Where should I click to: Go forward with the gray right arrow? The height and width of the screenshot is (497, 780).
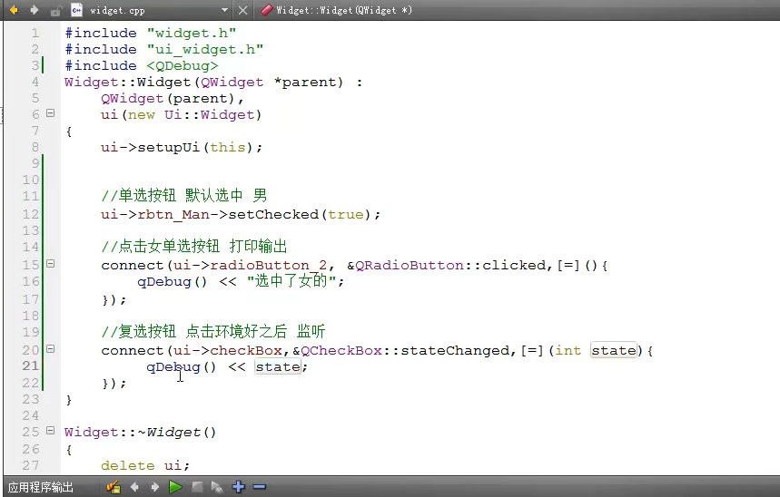[34, 10]
